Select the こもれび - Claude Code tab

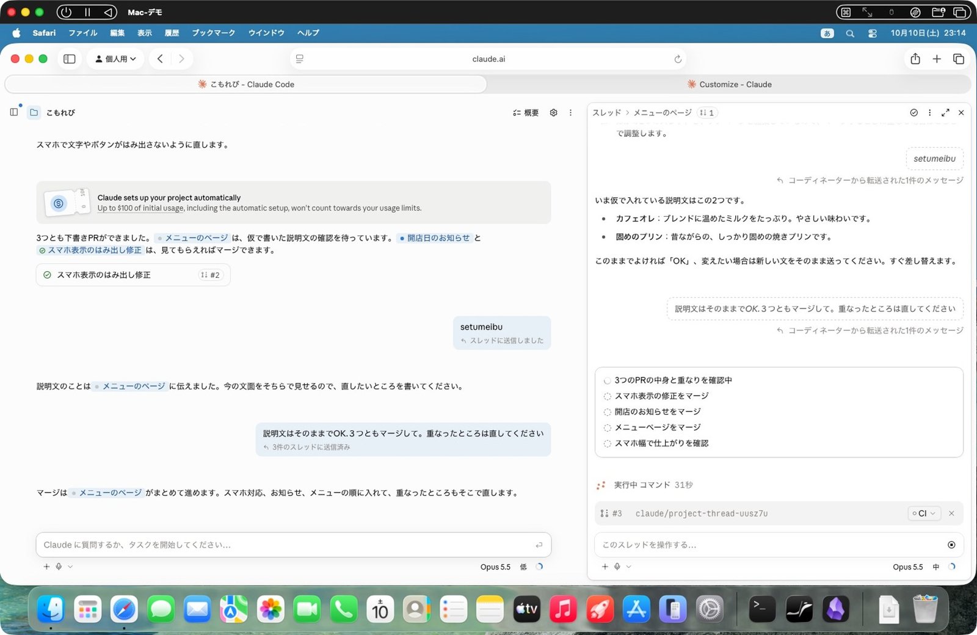coord(245,84)
